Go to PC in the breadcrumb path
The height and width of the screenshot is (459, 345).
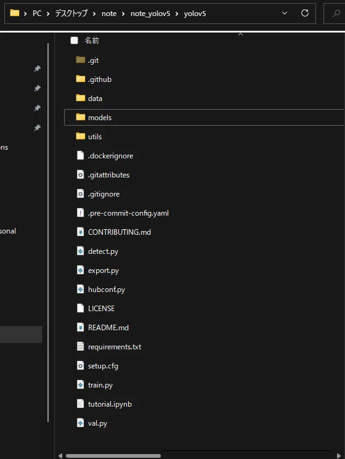coord(37,14)
